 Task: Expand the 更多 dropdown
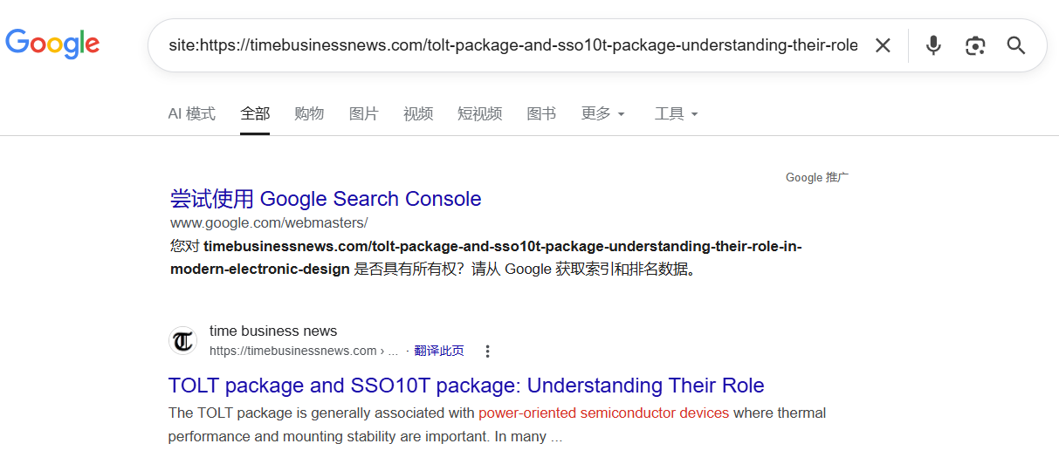(x=603, y=114)
